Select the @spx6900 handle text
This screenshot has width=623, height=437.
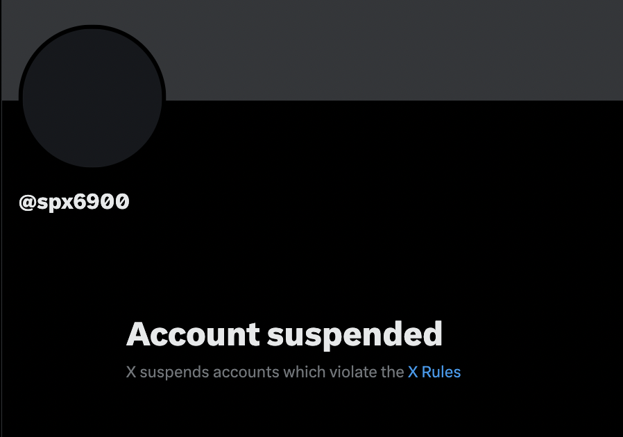74,202
